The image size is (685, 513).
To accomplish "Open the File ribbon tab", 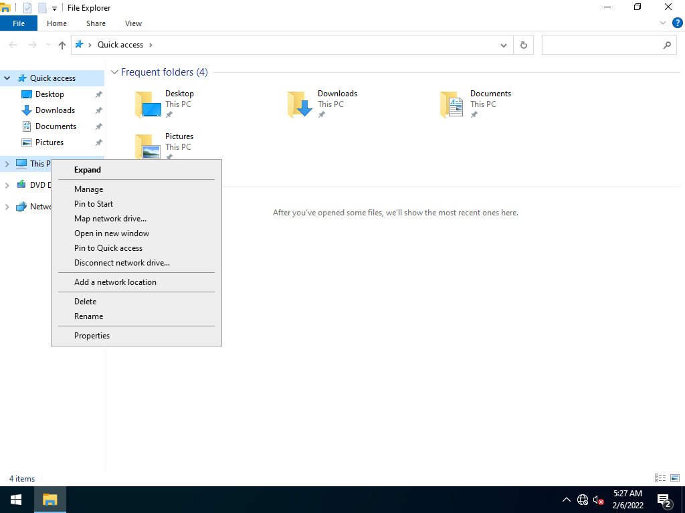I will click(x=19, y=23).
